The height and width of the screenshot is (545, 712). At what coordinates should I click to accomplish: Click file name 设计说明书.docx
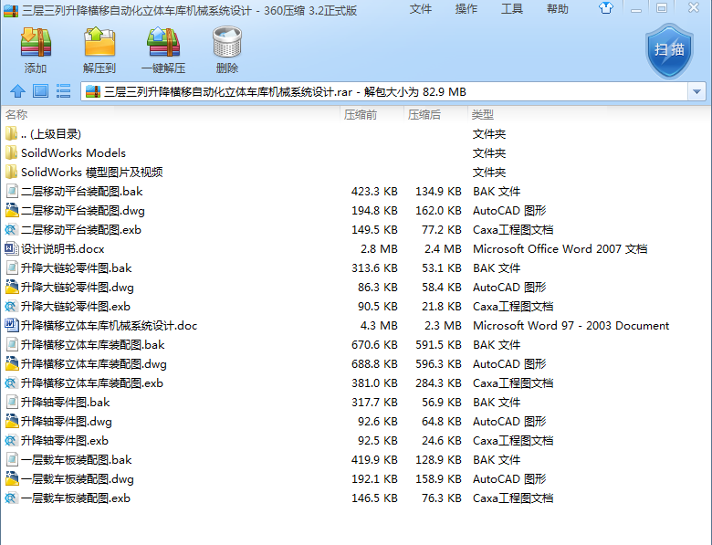63,249
